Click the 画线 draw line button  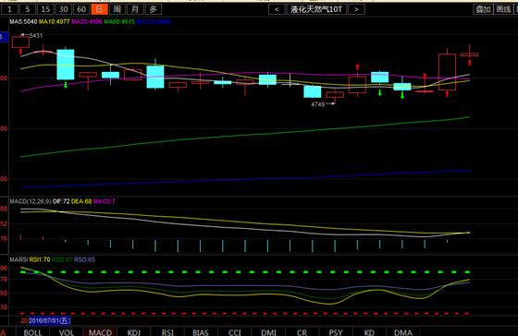[x=503, y=9]
